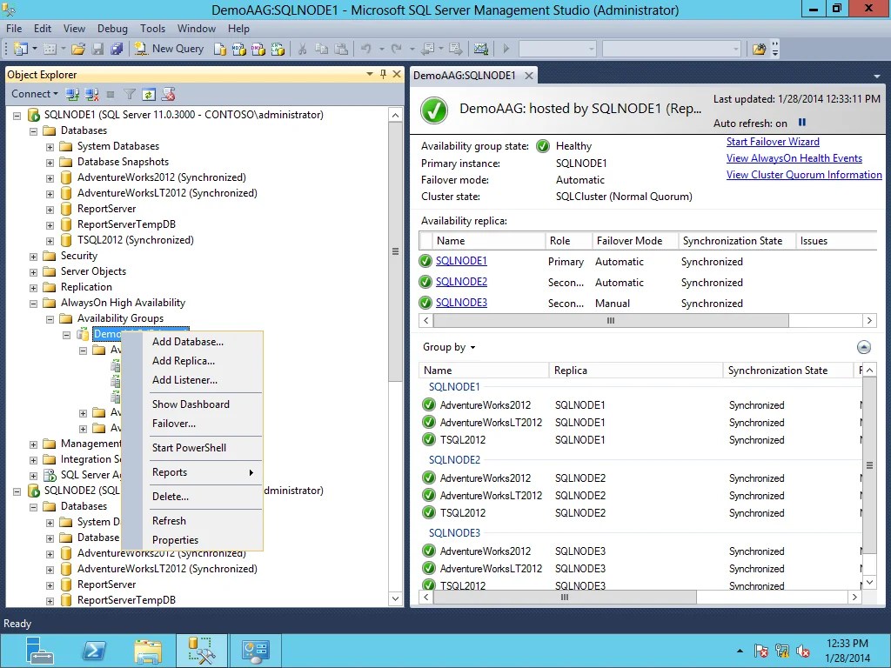This screenshot has height=668, width=891.
Task: Click the SQLNODE2 replica link
Action: tap(461, 282)
